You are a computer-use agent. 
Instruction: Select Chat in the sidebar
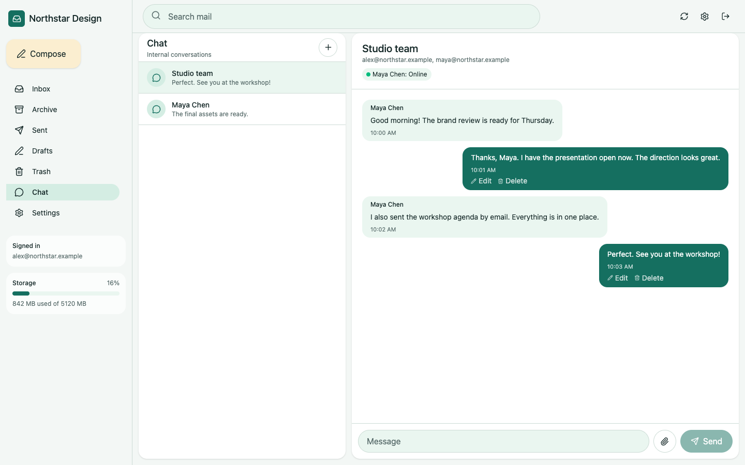63,192
